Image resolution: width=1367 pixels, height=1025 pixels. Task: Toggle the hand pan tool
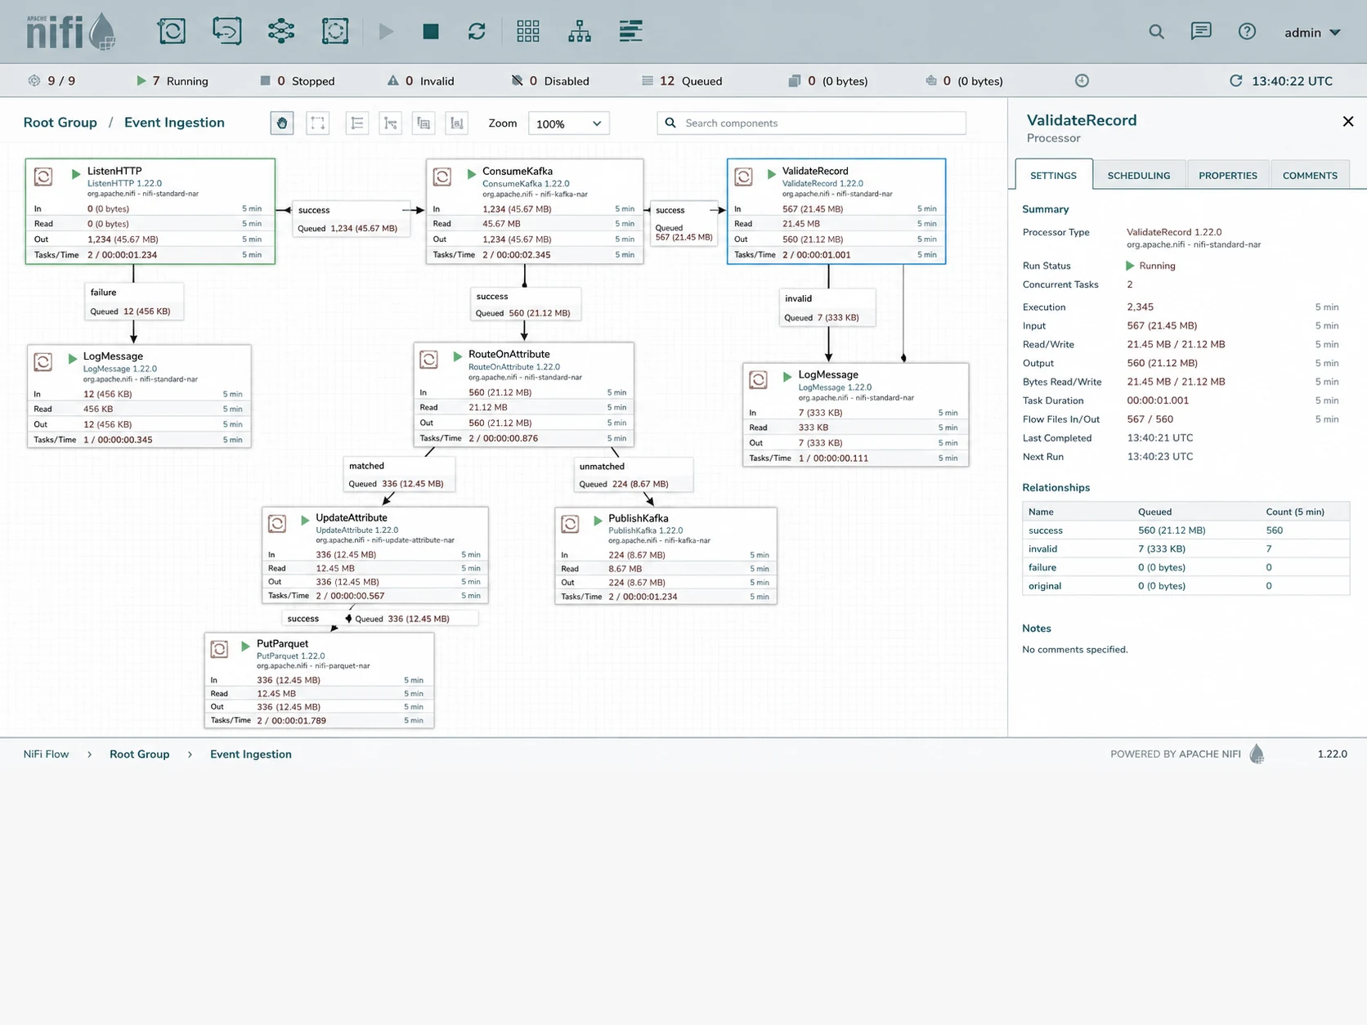(282, 123)
